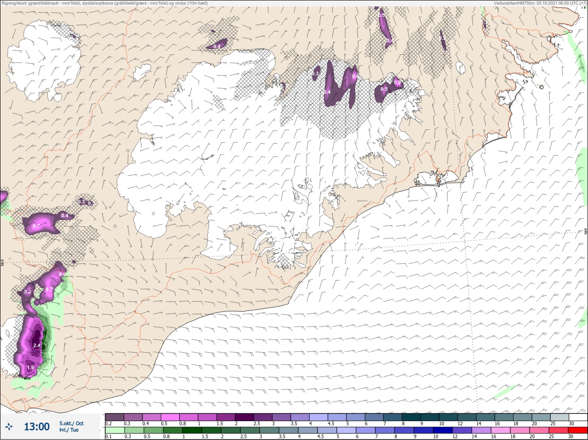Select the bottom legend dark green swatch between 1 and 1.5
Viewport: 588px width, 440px height.
coord(192,430)
